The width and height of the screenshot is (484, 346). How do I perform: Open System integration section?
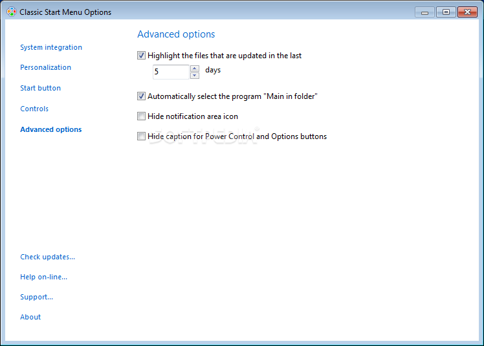[51, 47]
